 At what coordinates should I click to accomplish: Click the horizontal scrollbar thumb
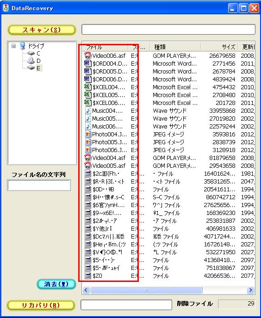[146, 290]
